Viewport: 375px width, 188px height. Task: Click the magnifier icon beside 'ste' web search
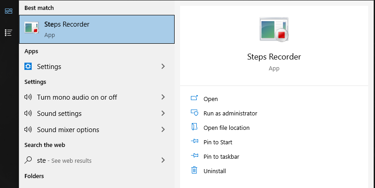28,160
